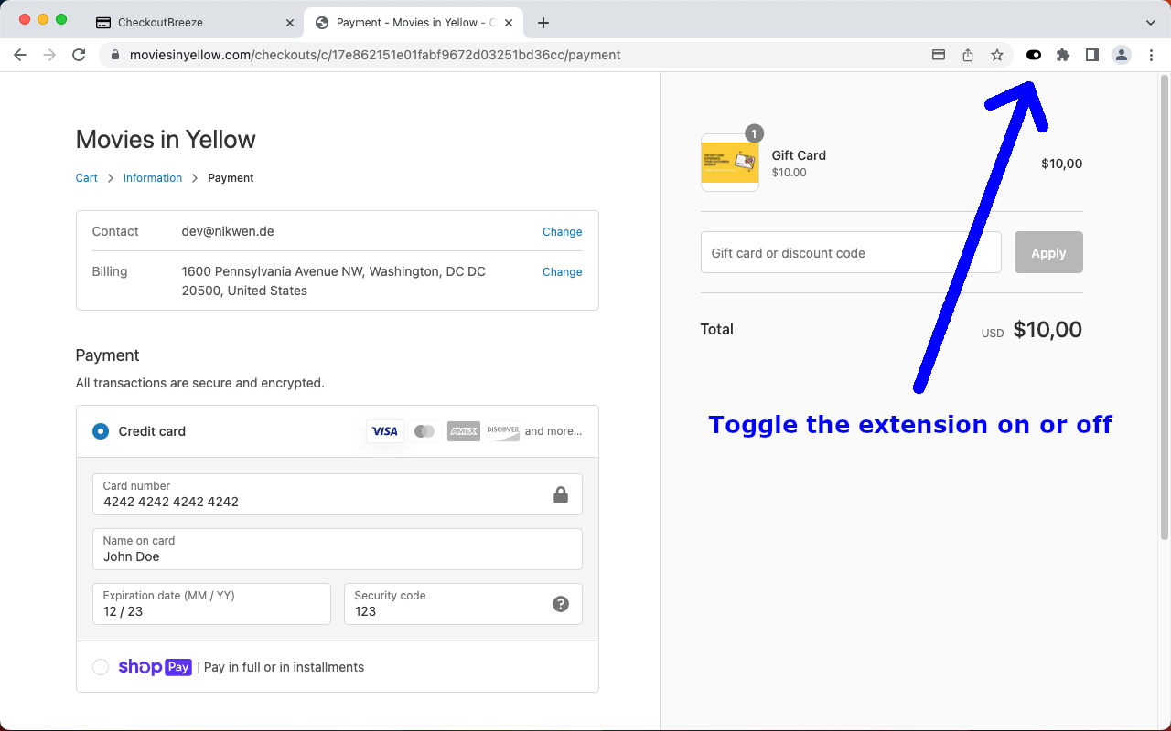Click the Visa card logo

[x=385, y=431]
